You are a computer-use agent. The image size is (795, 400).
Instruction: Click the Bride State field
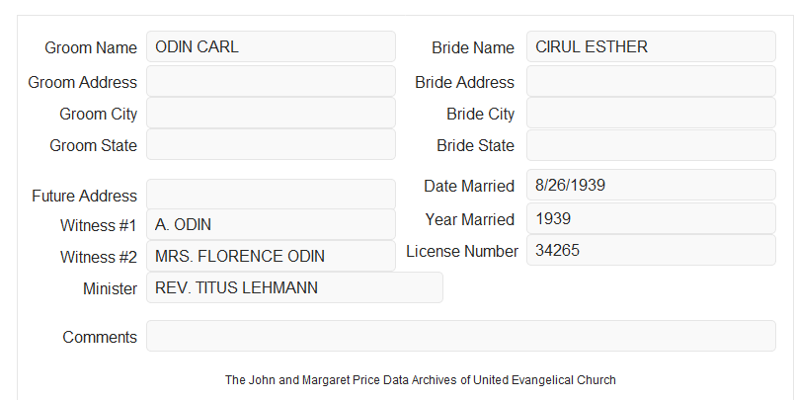[651, 145]
